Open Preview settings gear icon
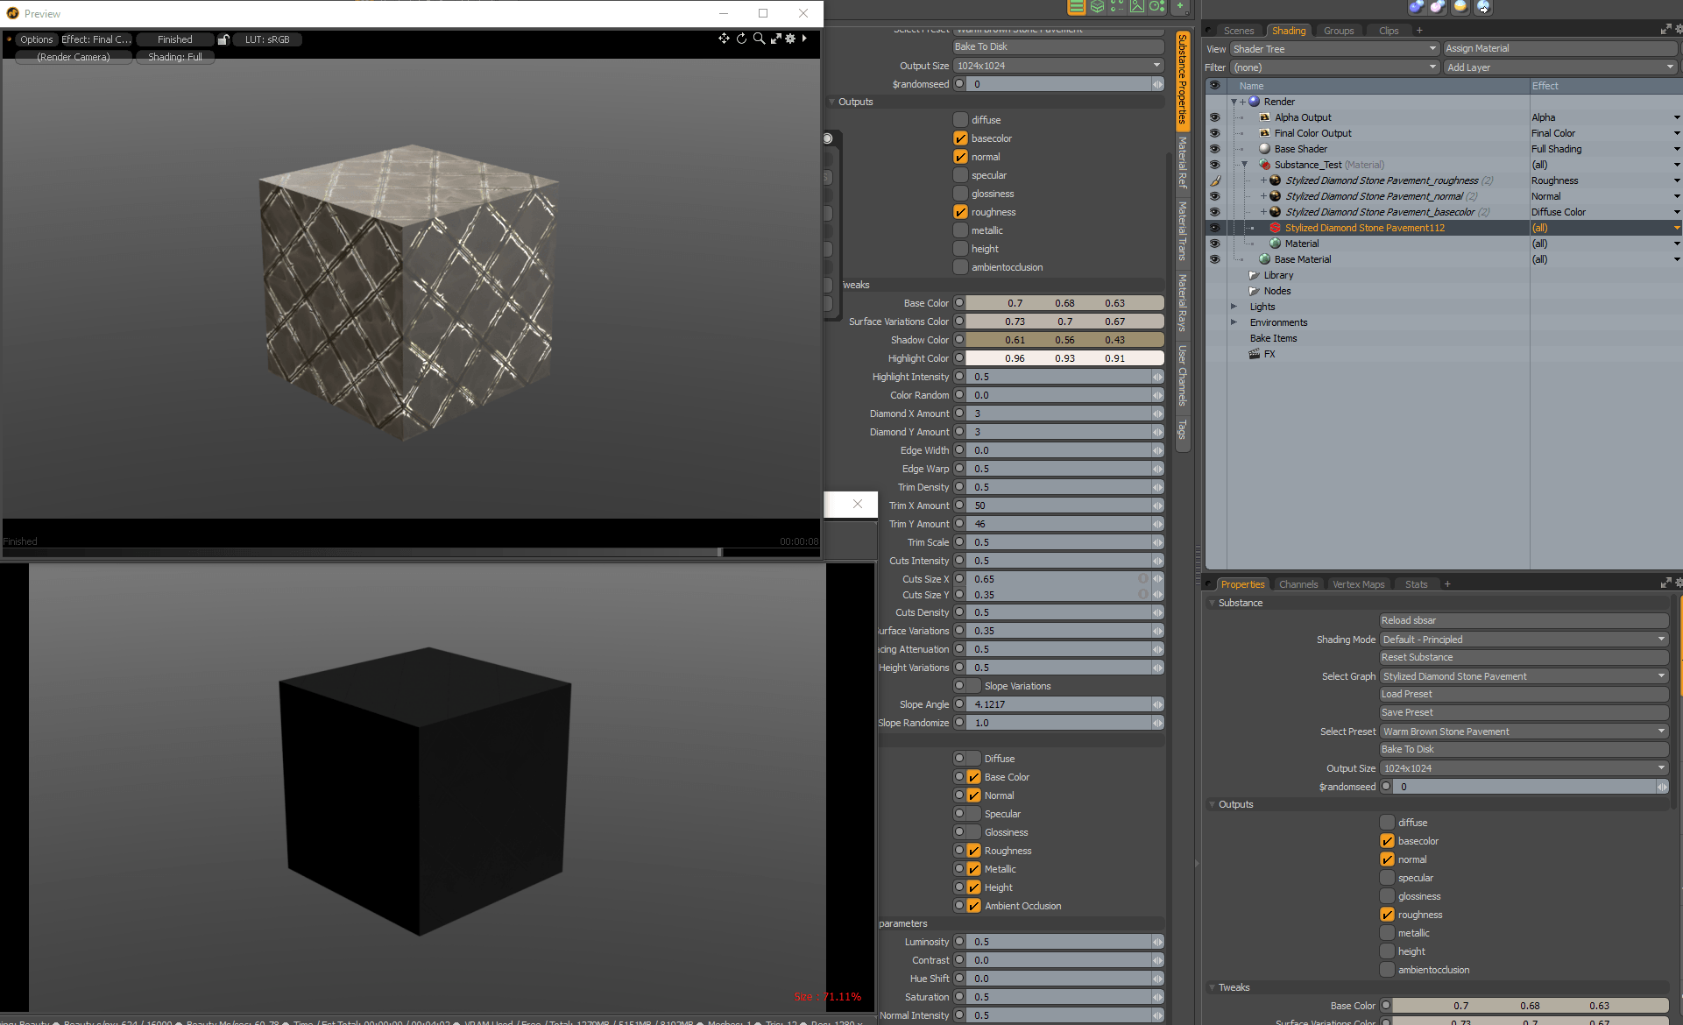 point(790,39)
